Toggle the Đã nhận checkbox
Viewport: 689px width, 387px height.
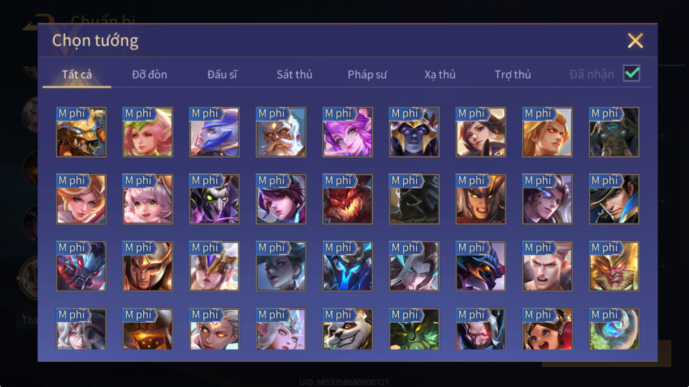tap(632, 74)
